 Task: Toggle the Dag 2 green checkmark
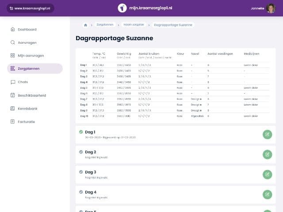[80, 152]
